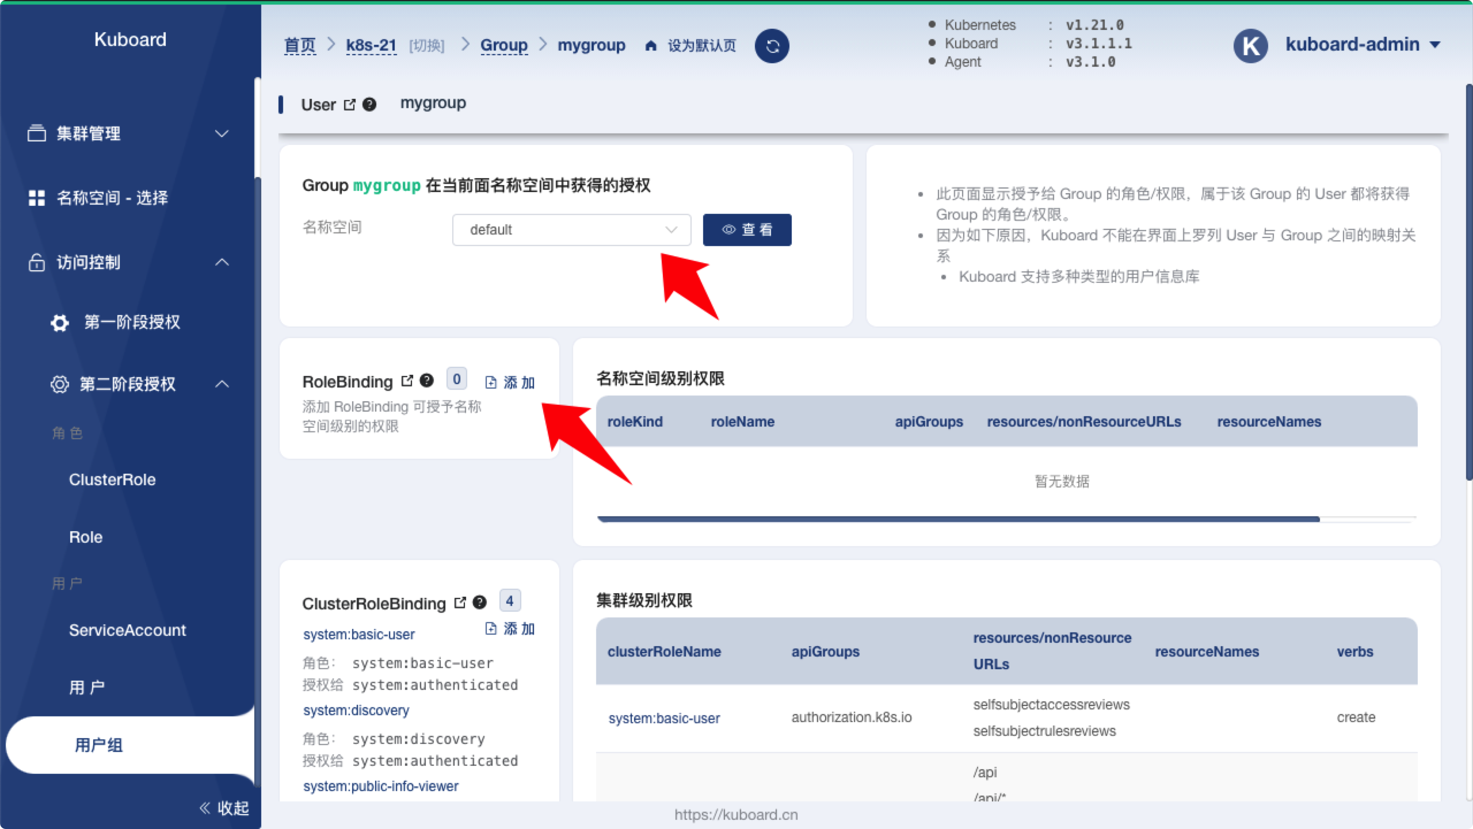Click the circular refresh icon in header
Viewport: 1473px width, 829px height.
click(x=772, y=46)
